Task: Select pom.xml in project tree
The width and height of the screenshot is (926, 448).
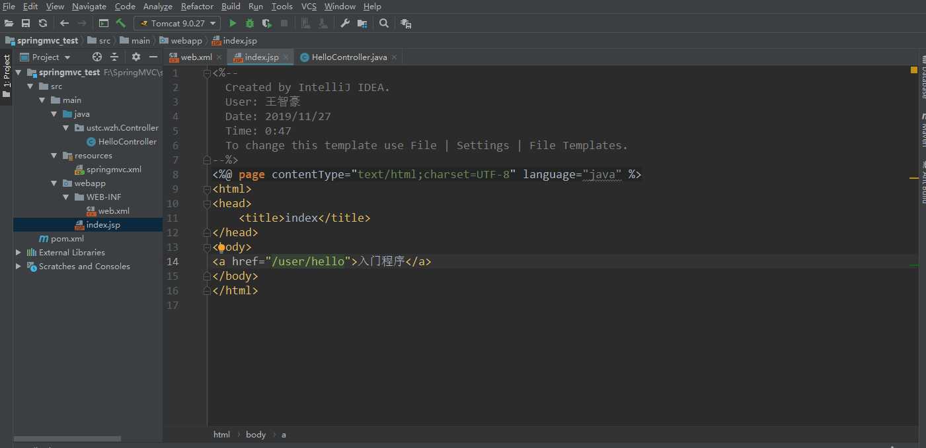Action: pos(67,239)
